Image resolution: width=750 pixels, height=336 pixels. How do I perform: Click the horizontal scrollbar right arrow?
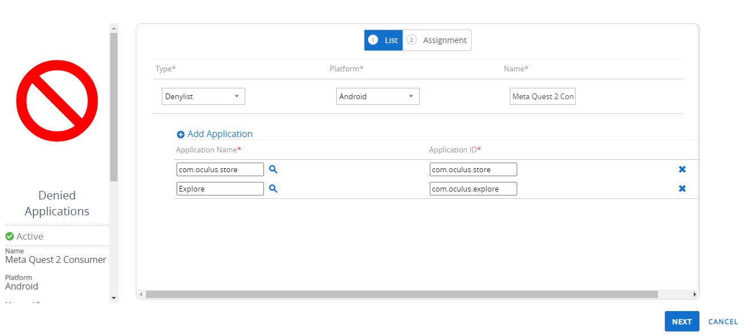pos(694,295)
